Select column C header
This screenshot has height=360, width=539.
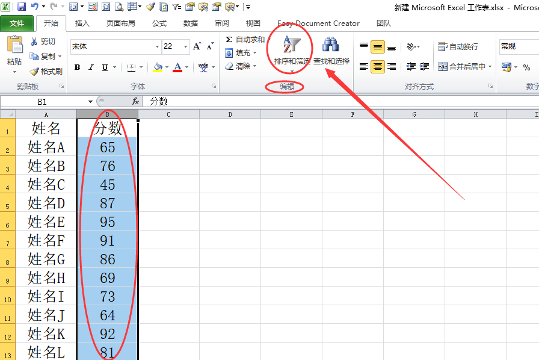click(x=169, y=114)
